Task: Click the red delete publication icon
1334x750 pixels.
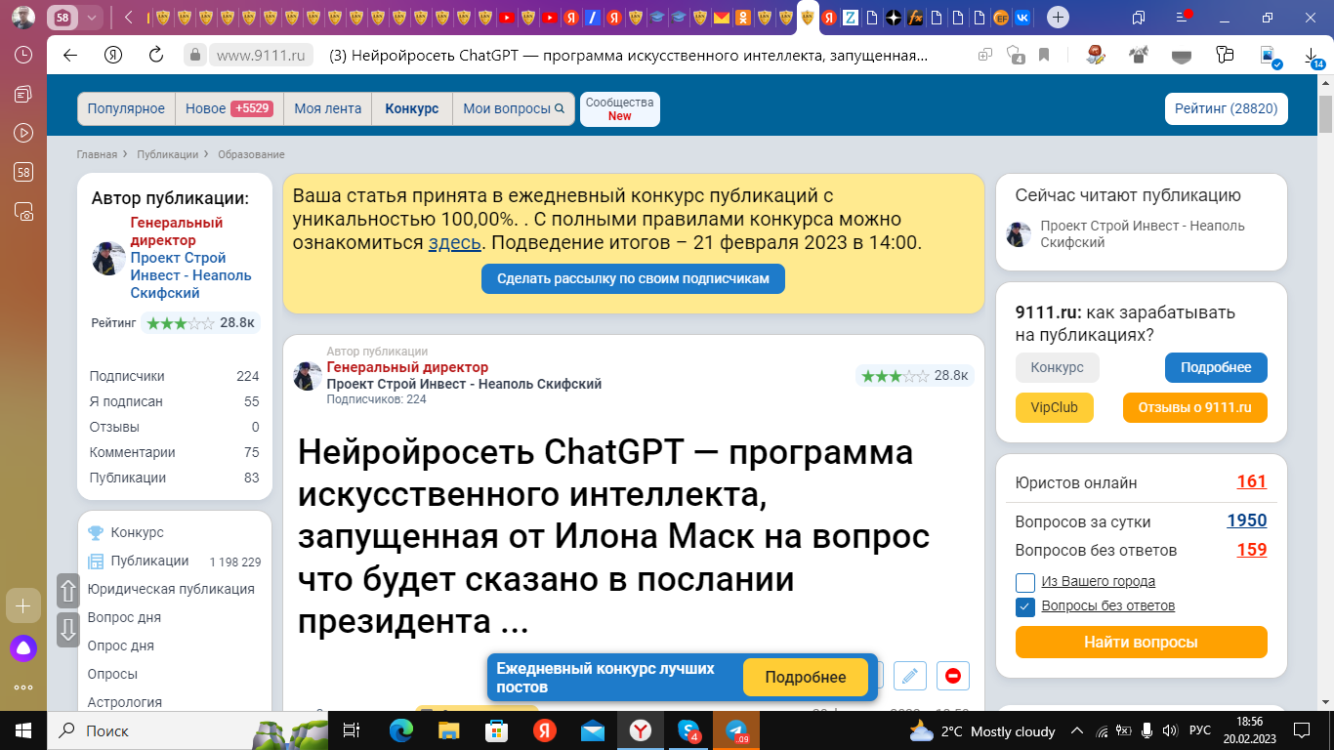Action: tap(952, 675)
